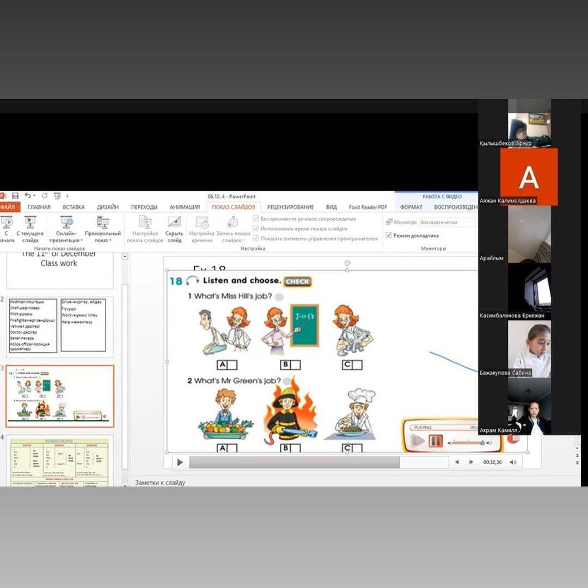Screen dimensions: 588x588
Task: Click the orange pause button in the video
Action: (436, 441)
